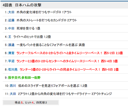Select text 一度もバットを振ることなくフォアボールを選ぶ 満塁
This screenshot has height=107, width=128.
click(51, 45)
